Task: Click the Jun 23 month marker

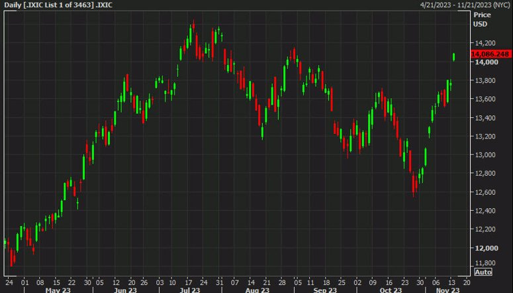Action: (x=126, y=290)
